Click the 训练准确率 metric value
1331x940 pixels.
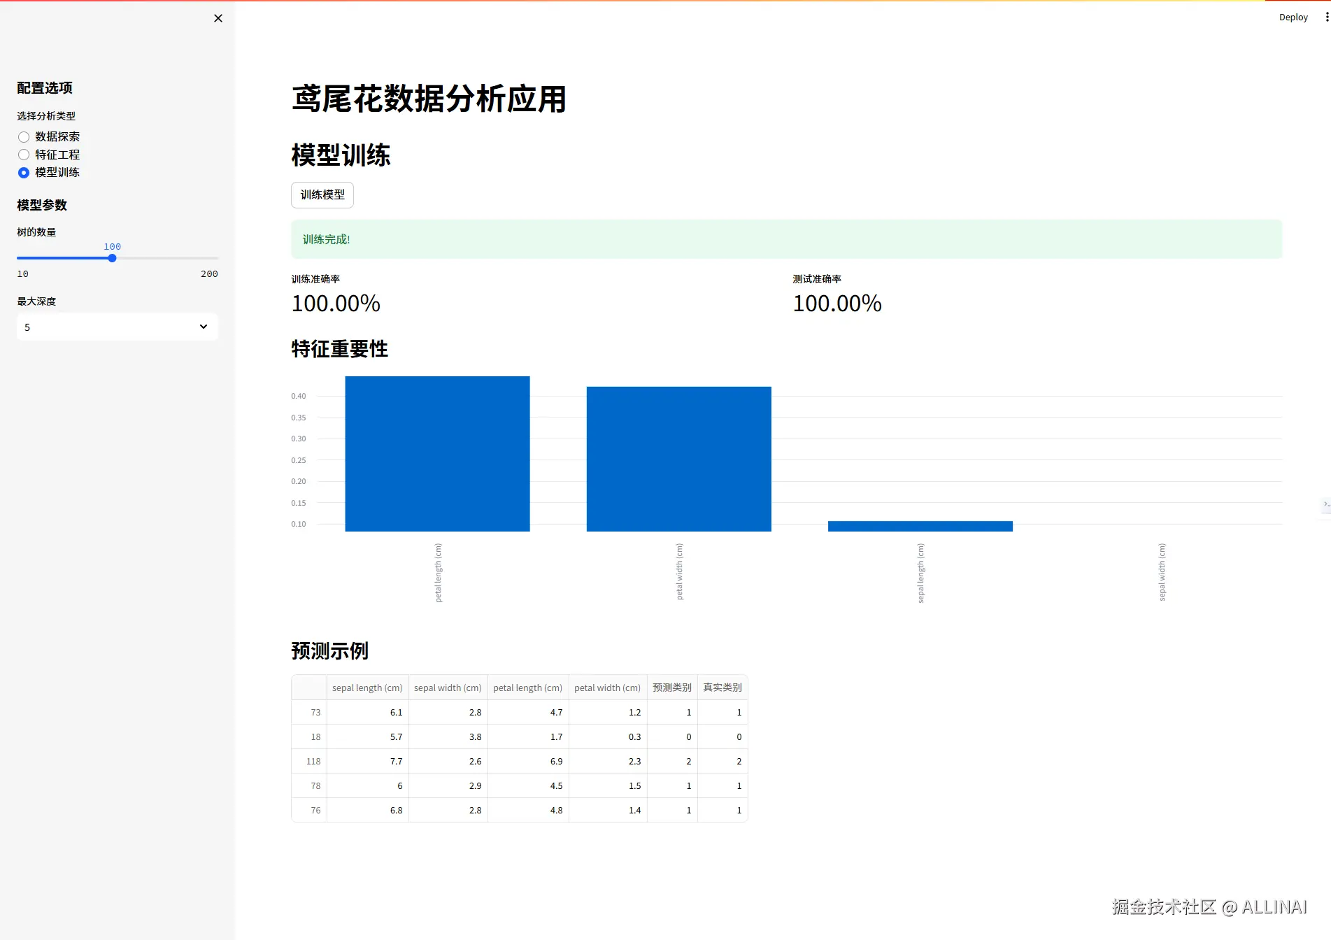pyautogui.click(x=336, y=304)
